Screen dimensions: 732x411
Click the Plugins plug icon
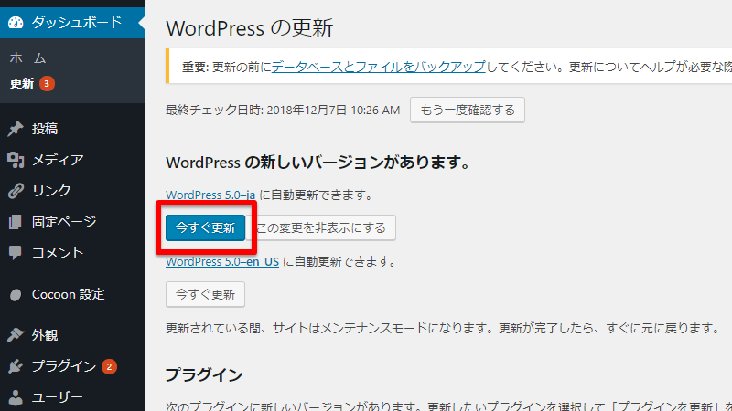coord(16,366)
